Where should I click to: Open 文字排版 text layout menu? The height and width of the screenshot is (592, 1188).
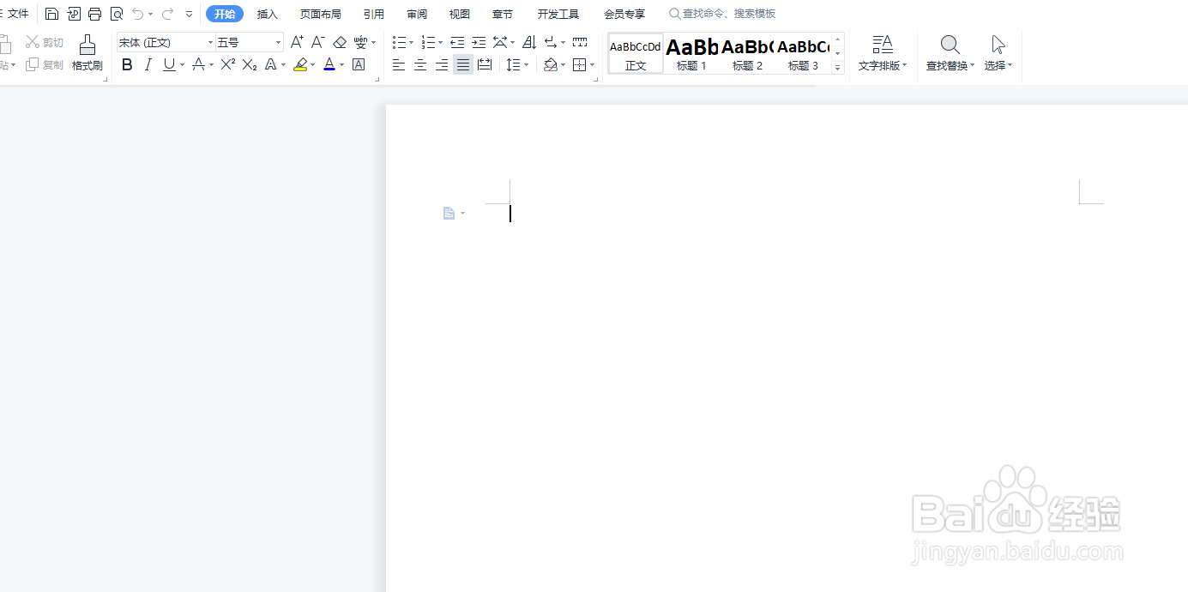point(883,53)
